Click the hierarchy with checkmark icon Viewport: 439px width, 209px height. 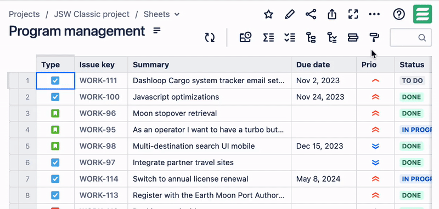click(332, 37)
